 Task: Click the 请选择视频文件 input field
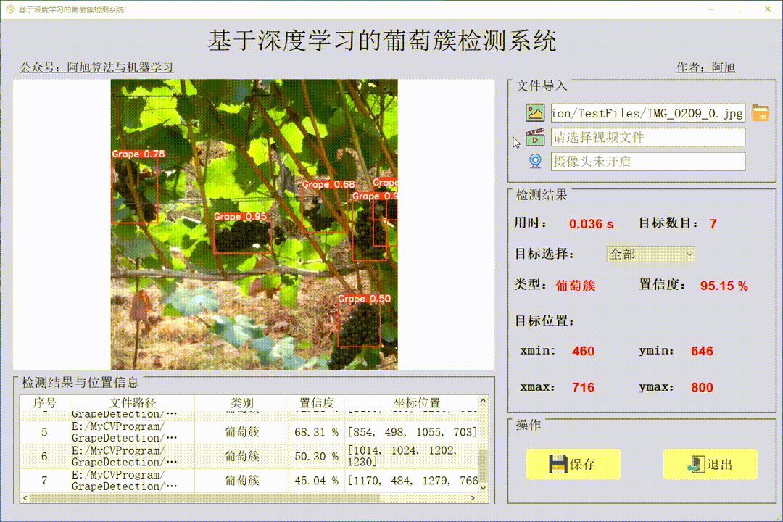[647, 137]
